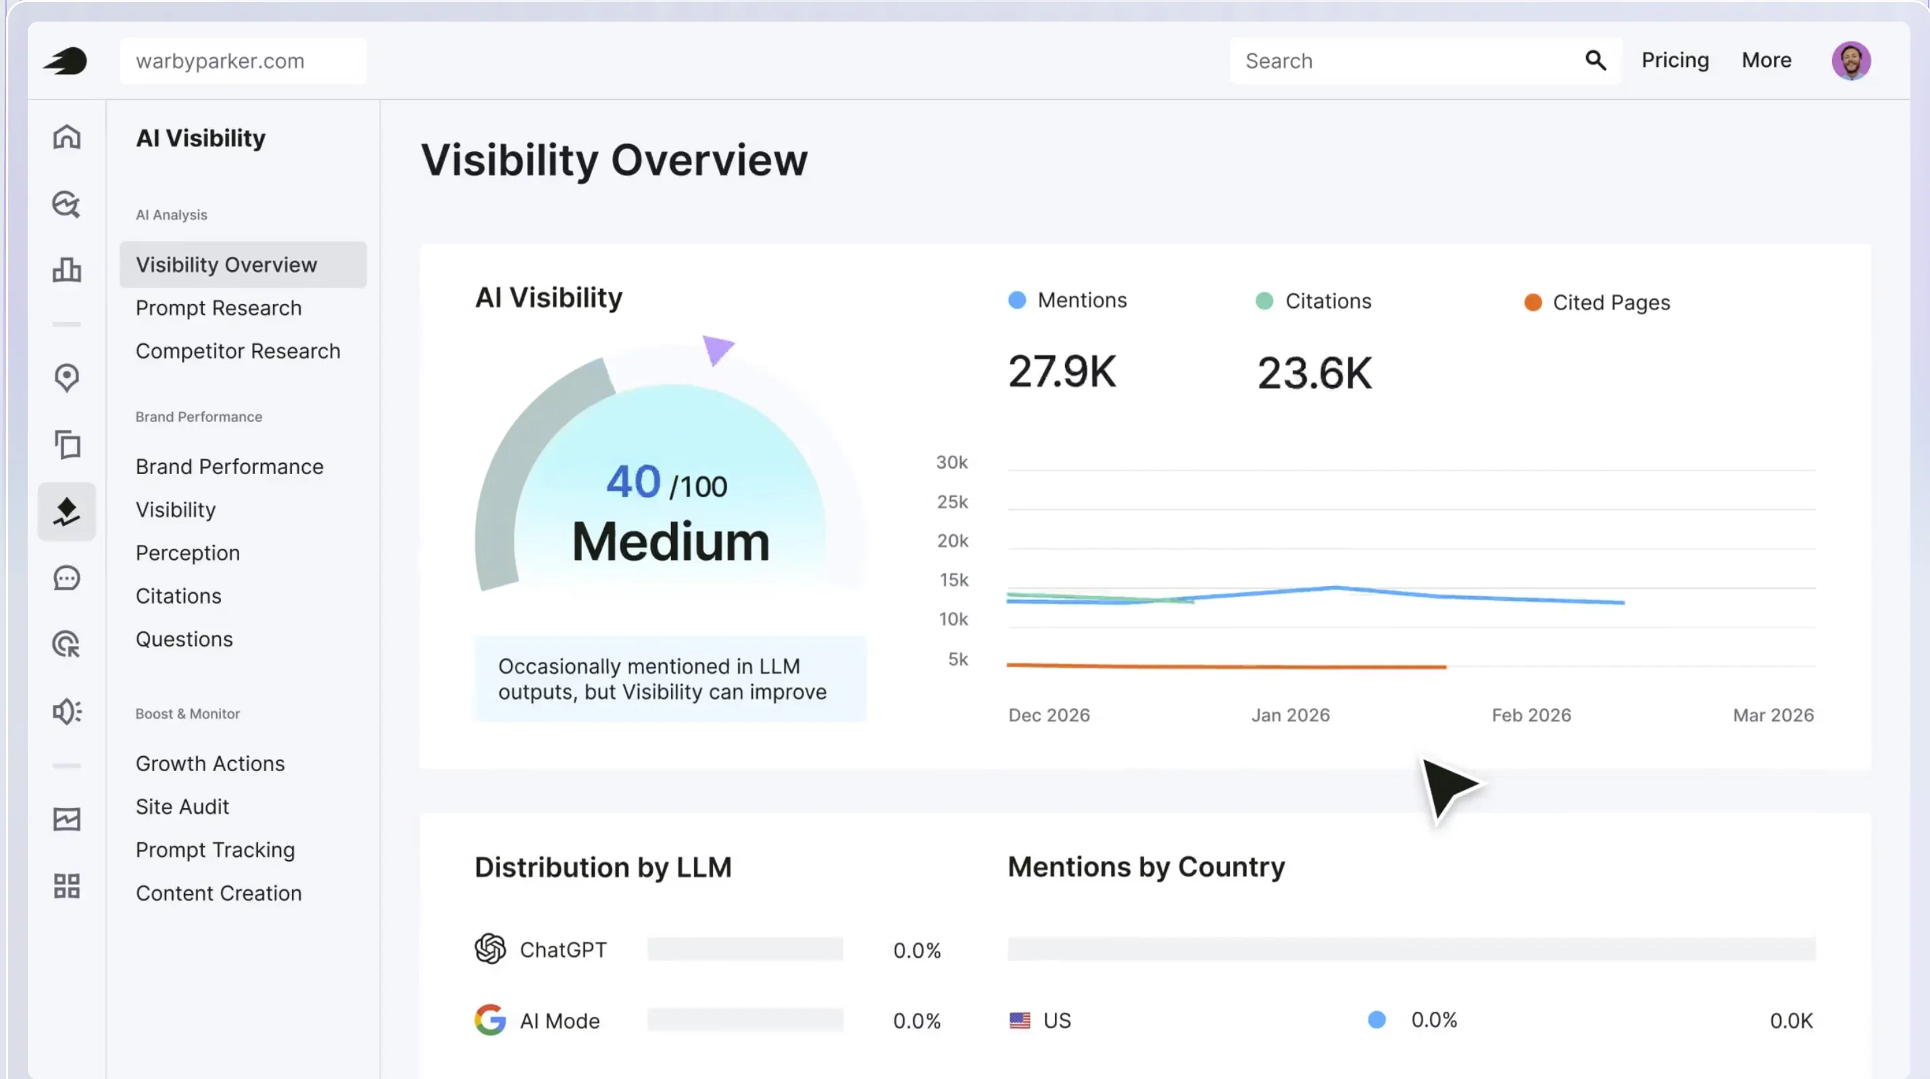Image resolution: width=1930 pixels, height=1079 pixels.
Task: Click the orange Cited Pages legend dot
Action: tap(1533, 302)
